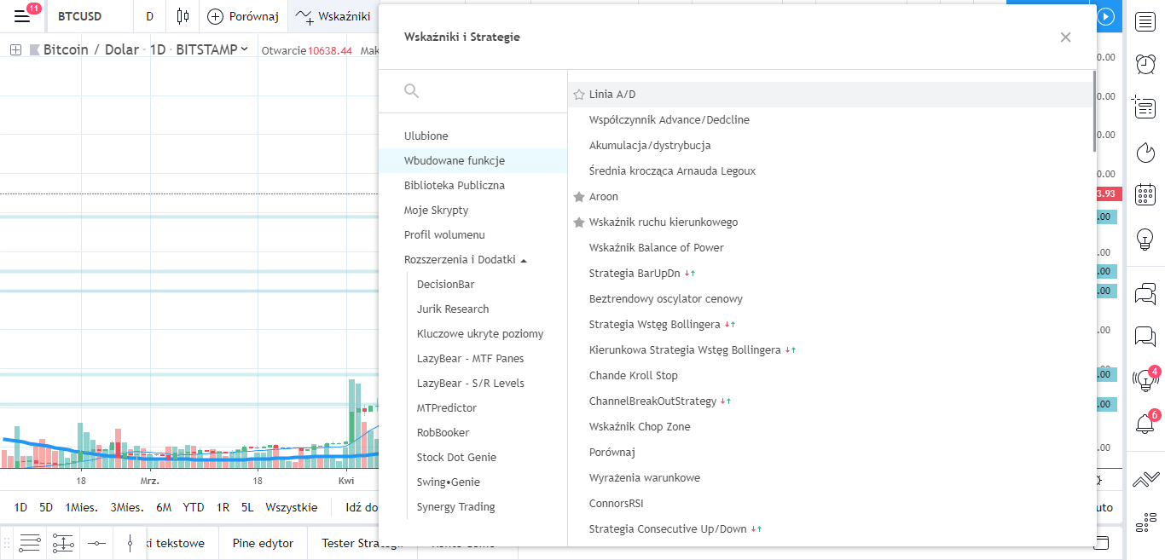Collapse the Rozszerzenia i Dodatki section
The width and height of the screenshot is (1165, 560).
tap(524, 260)
